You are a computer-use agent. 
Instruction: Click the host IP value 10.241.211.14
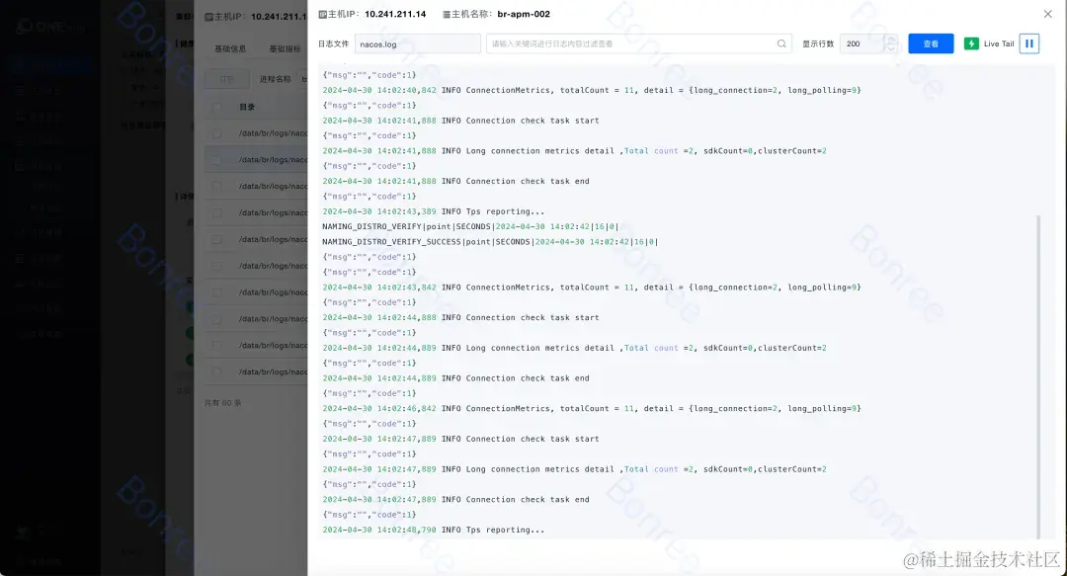(394, 14)
